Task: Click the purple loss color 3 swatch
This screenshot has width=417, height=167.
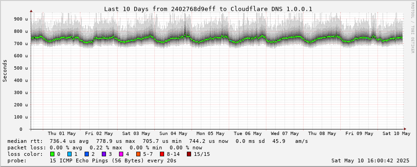Action: coord(104,154)
